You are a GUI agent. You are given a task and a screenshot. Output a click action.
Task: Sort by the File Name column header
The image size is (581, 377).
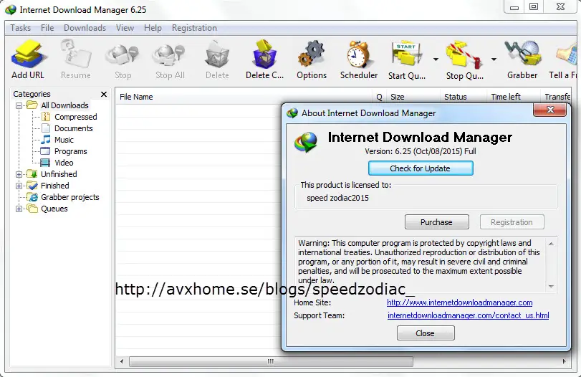244,97
